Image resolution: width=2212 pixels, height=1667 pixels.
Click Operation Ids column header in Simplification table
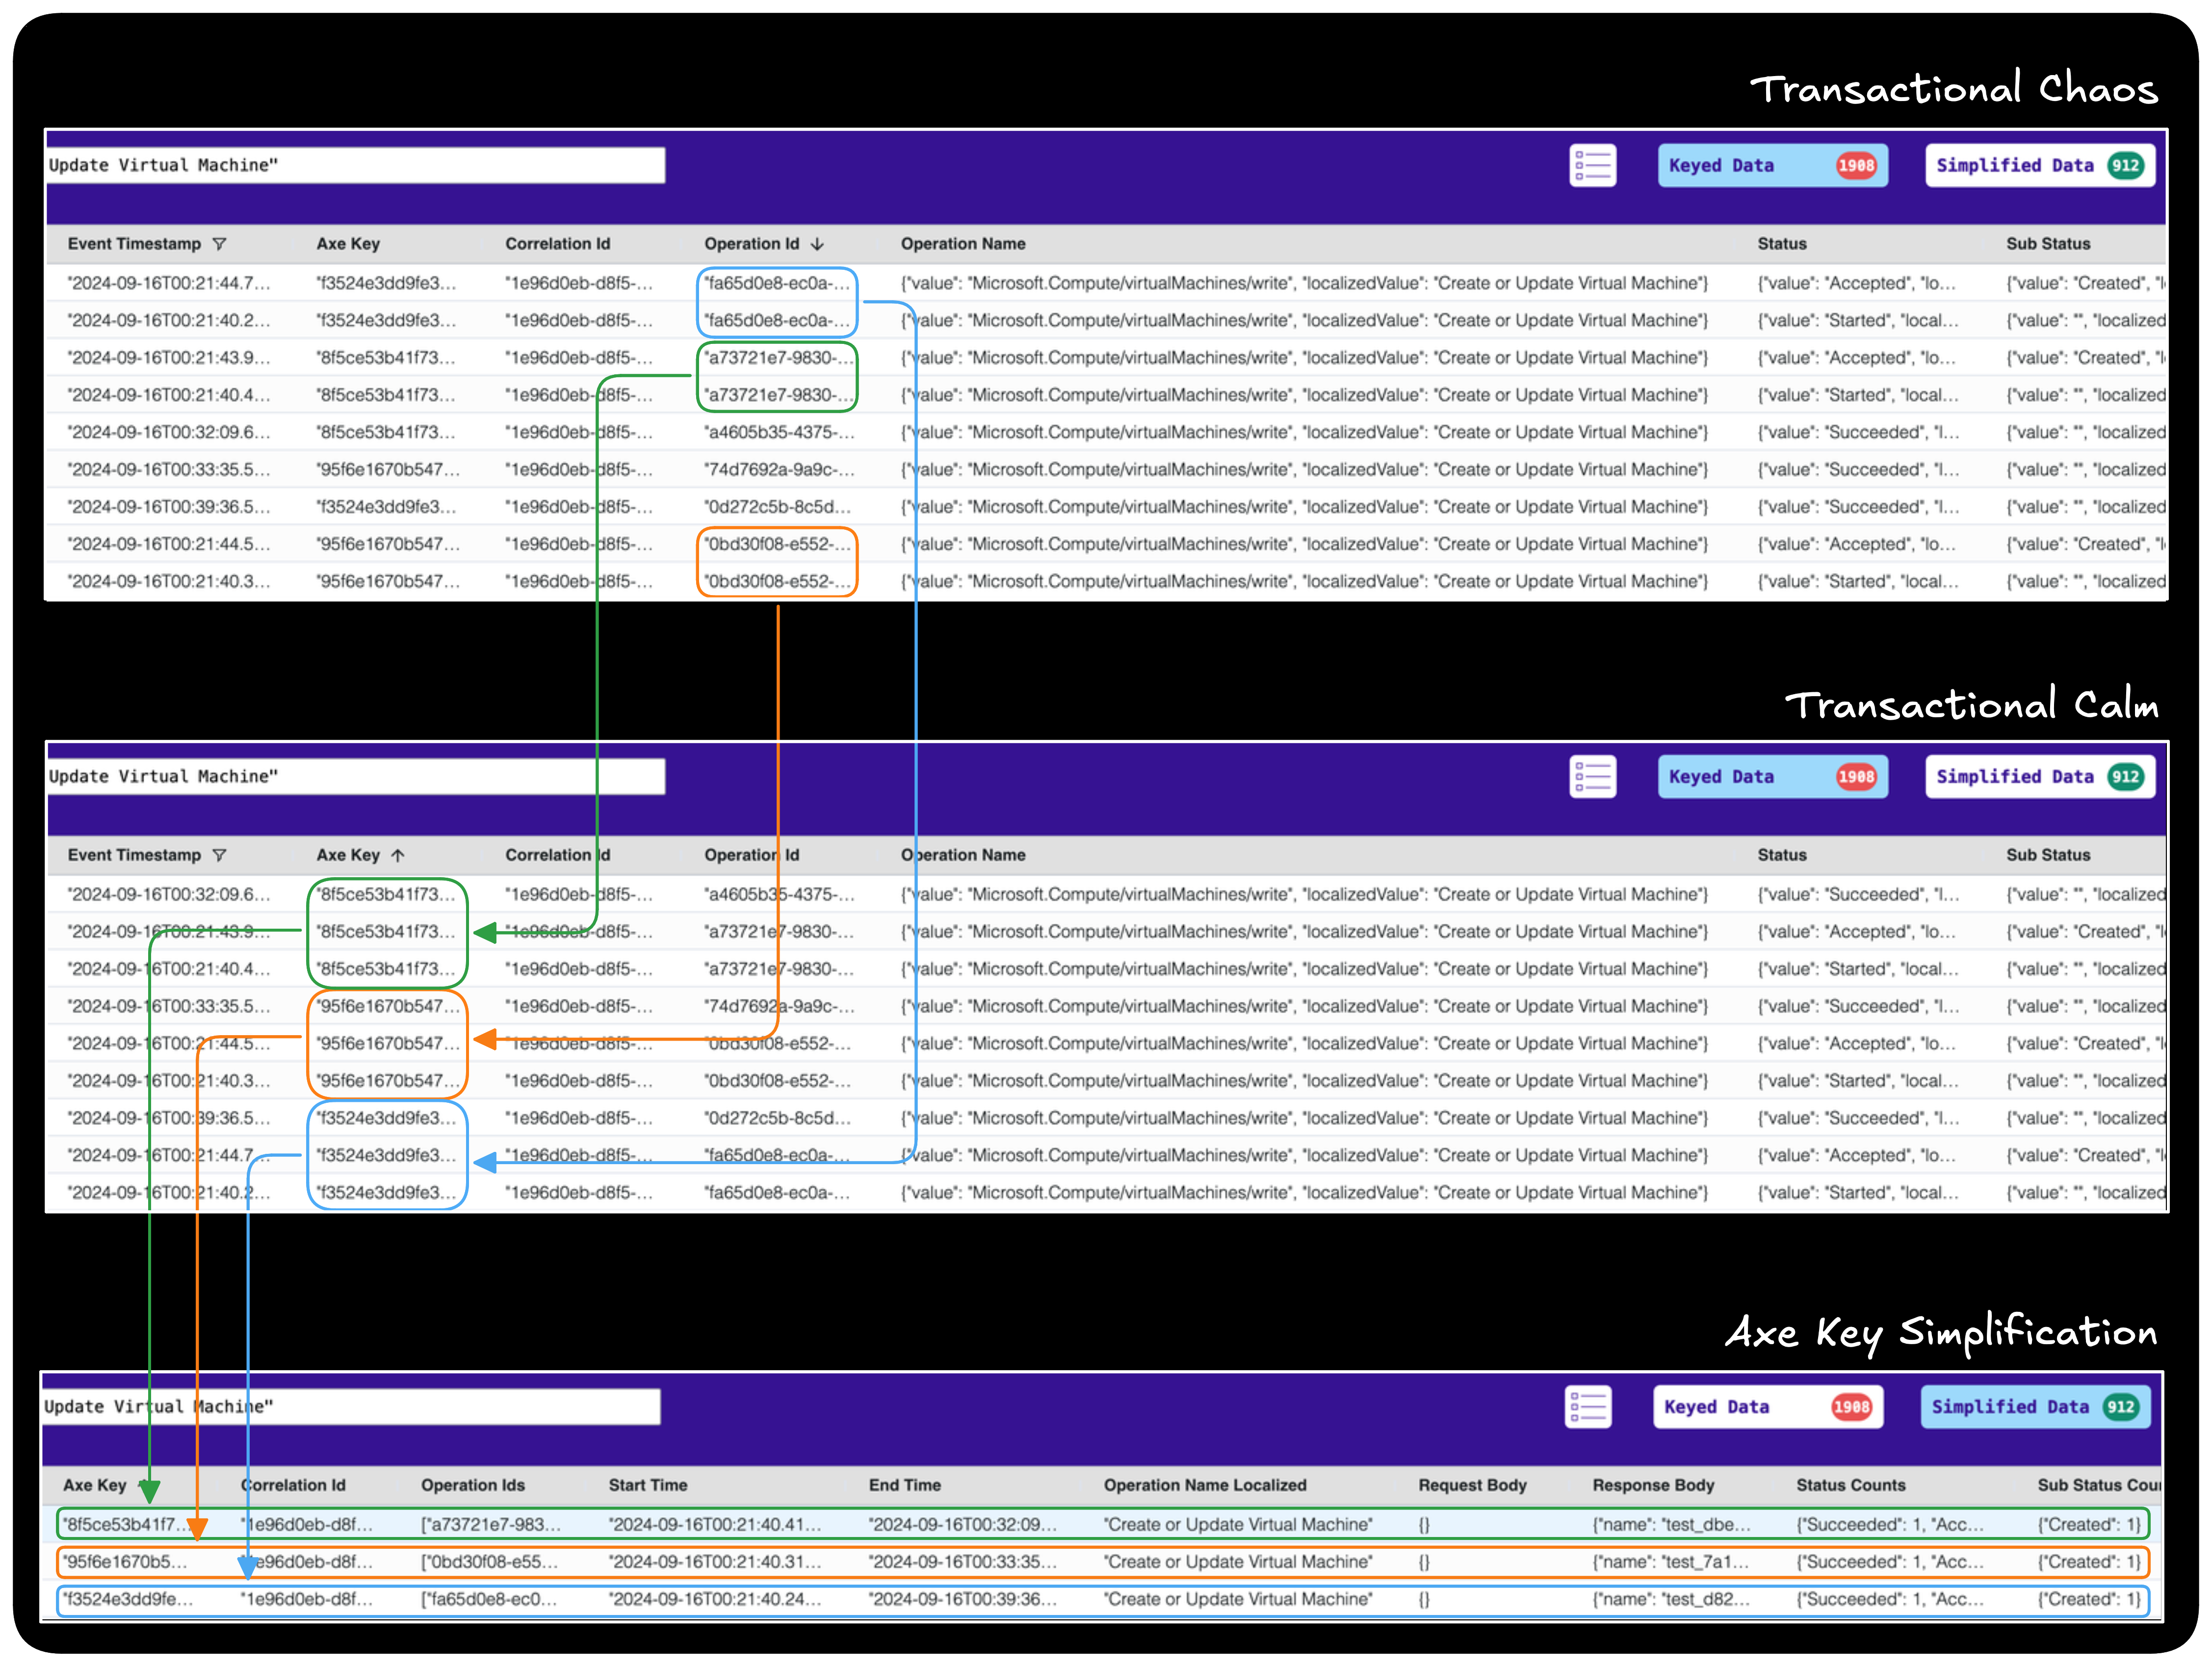473,1485
